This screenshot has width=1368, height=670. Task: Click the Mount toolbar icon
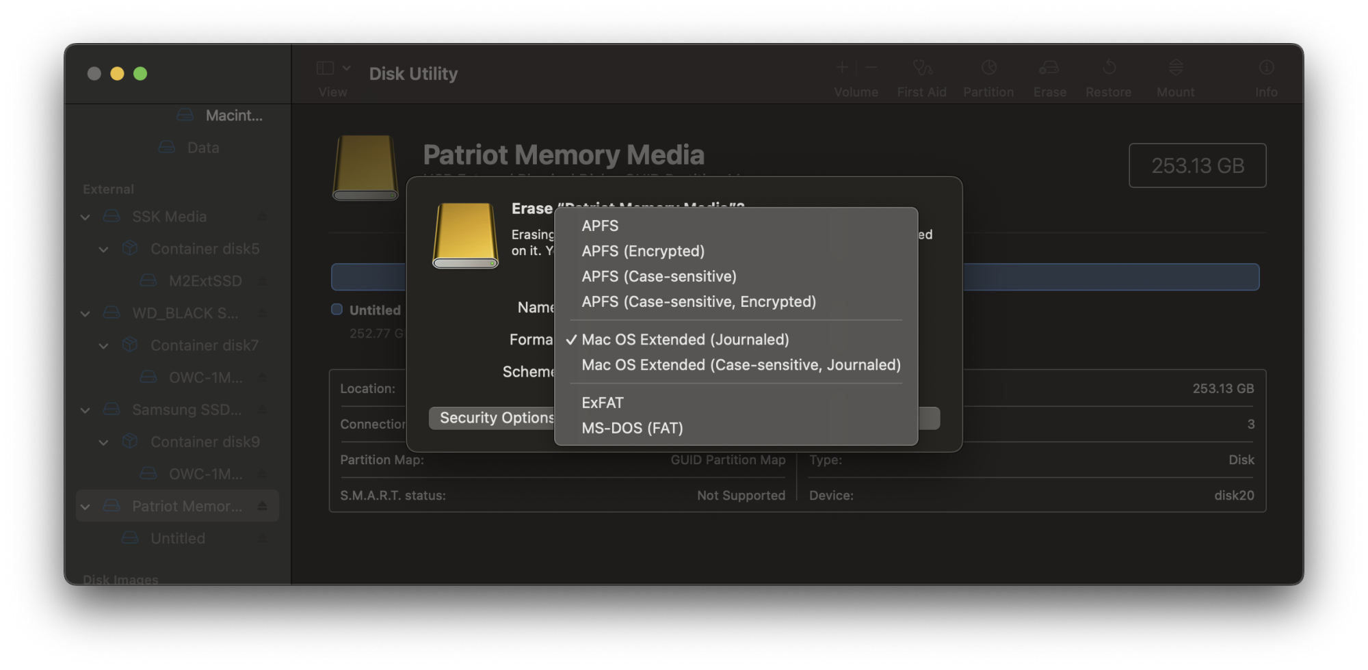pos(1175,68)
